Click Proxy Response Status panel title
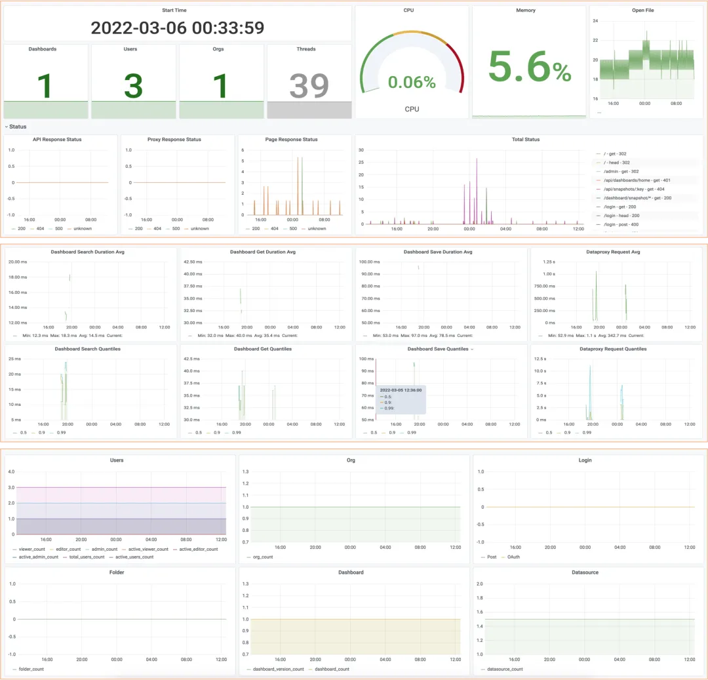Screen dimensions: 708x680 pos(174,140)
